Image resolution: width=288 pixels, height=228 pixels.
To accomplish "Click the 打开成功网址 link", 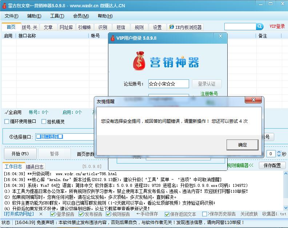I will coord(19,214).
